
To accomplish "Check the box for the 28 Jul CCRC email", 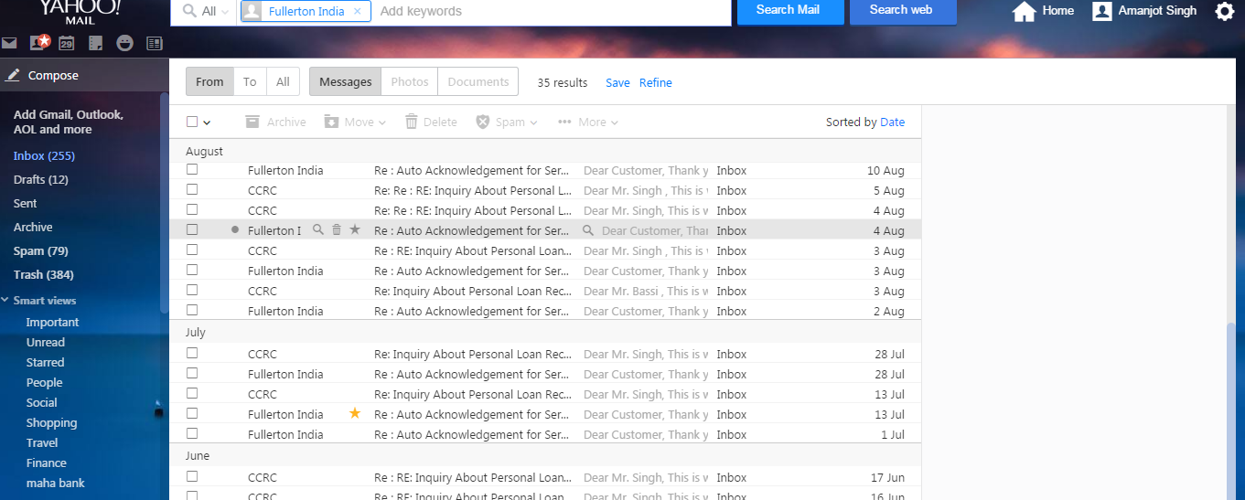I will point(192,354).
